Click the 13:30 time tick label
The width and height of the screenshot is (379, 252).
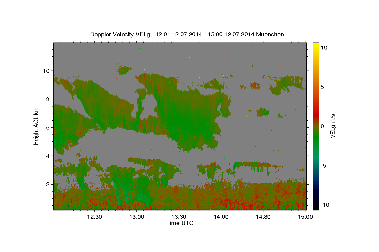pos(179,217)
